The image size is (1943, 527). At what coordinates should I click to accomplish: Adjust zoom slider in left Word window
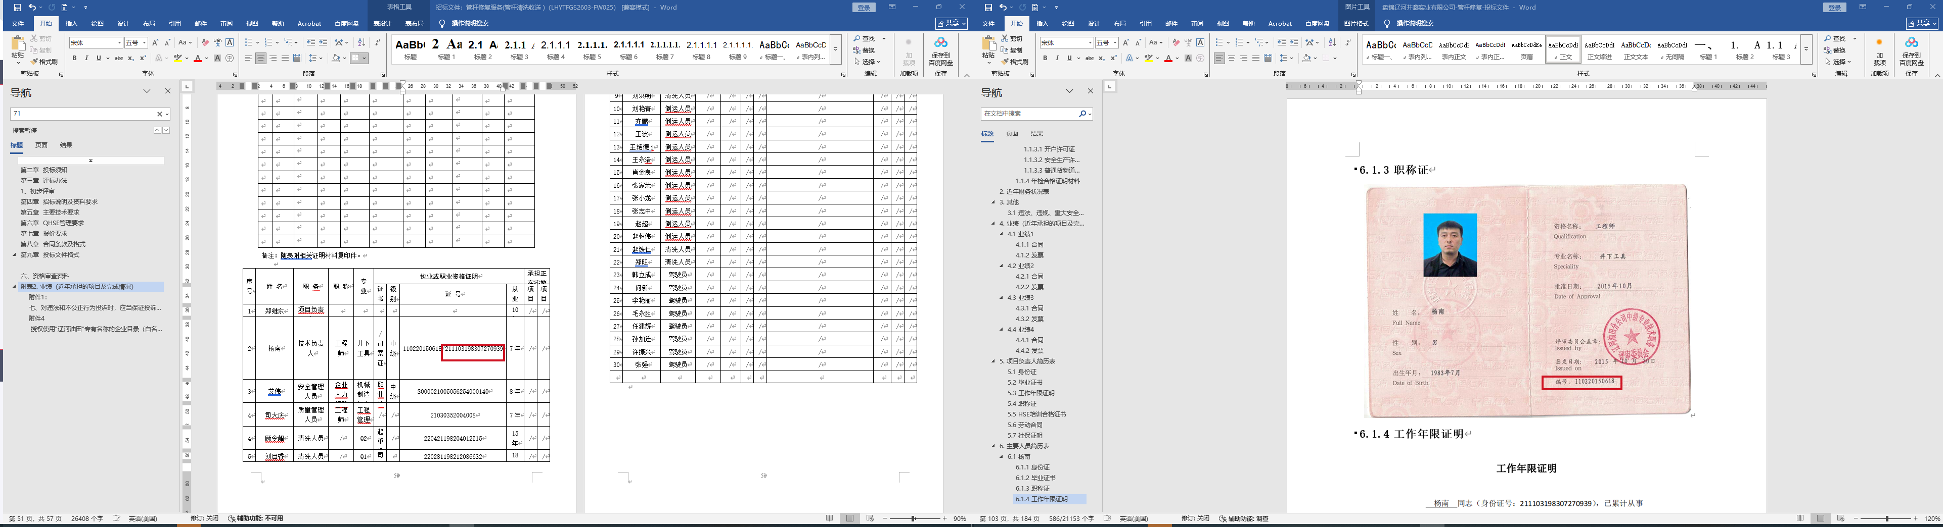pyautogui.click(x=914, y=519)
